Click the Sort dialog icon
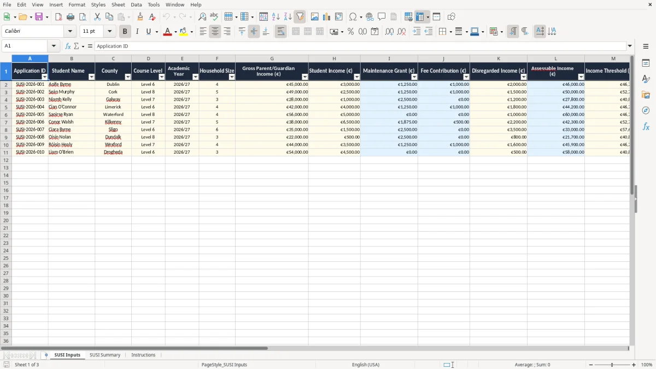The image size is (656, 369). point(264,17)
